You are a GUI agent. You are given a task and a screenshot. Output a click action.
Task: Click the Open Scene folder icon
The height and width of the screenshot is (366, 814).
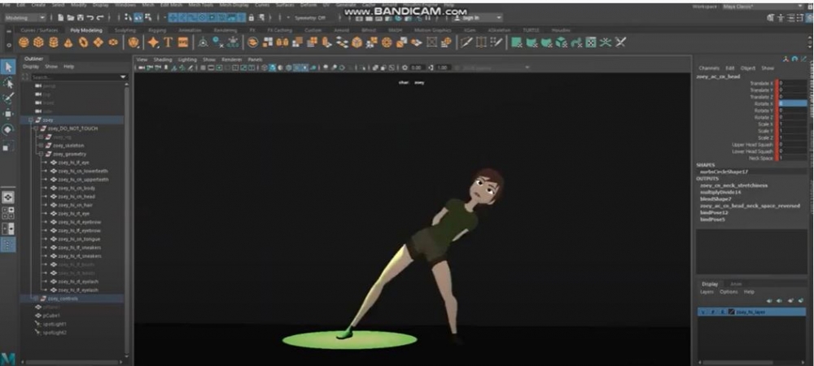tap(71, 18)
